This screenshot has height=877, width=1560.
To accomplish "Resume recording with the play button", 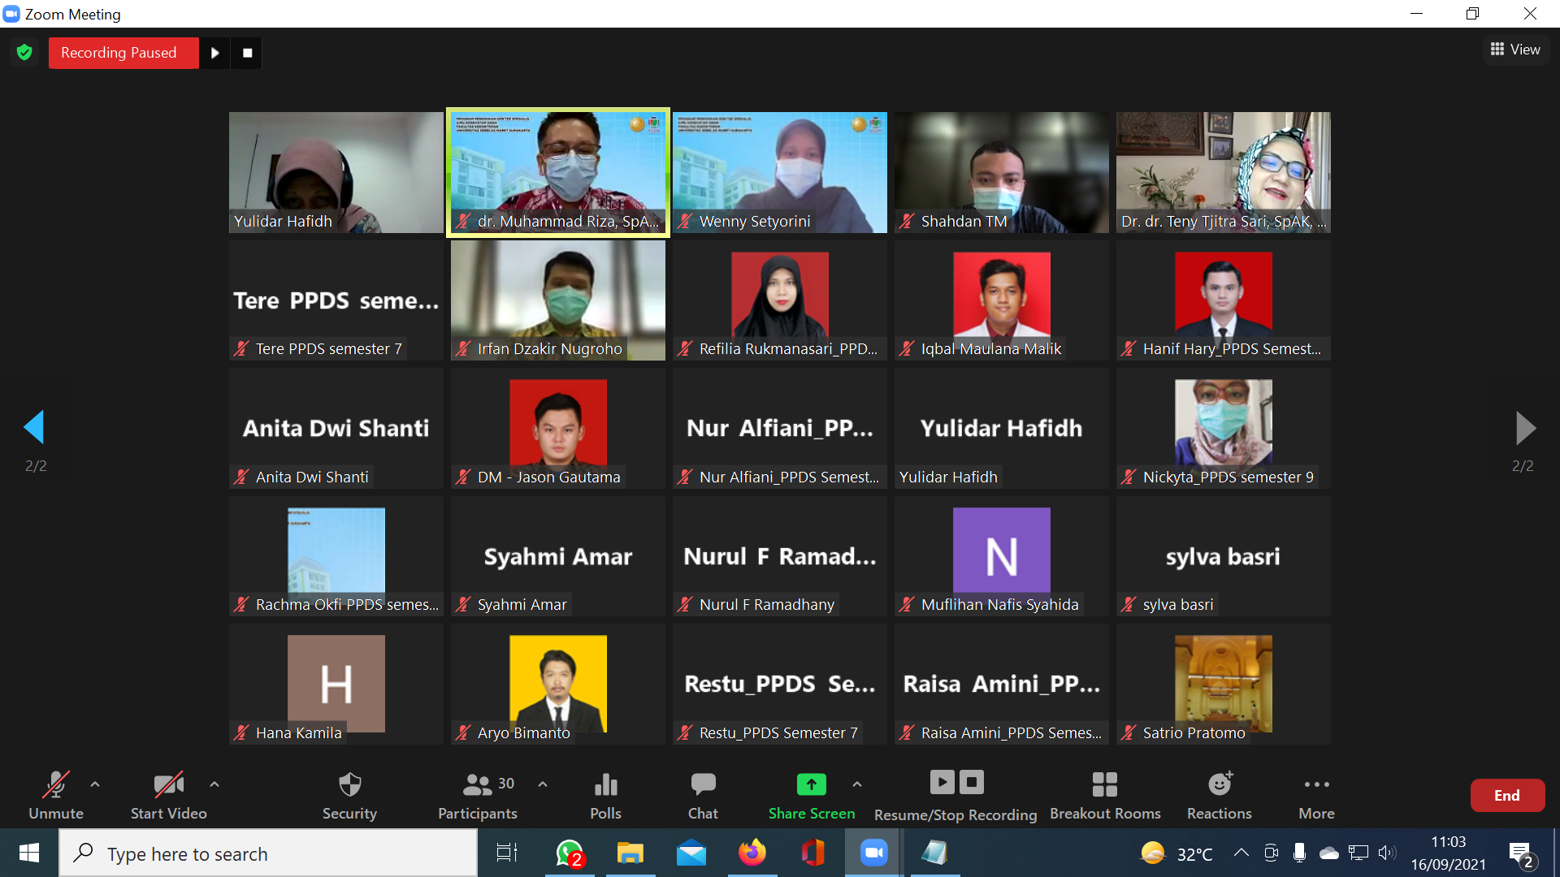I will point(214,53).
